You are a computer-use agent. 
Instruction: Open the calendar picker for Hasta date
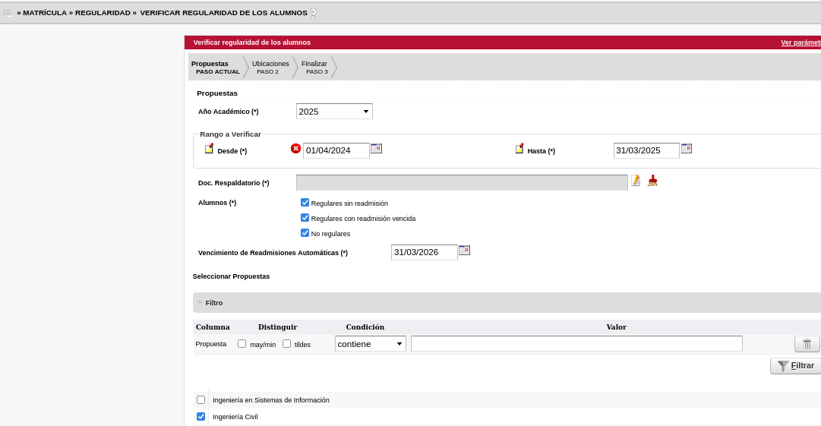tap(687, 149)
